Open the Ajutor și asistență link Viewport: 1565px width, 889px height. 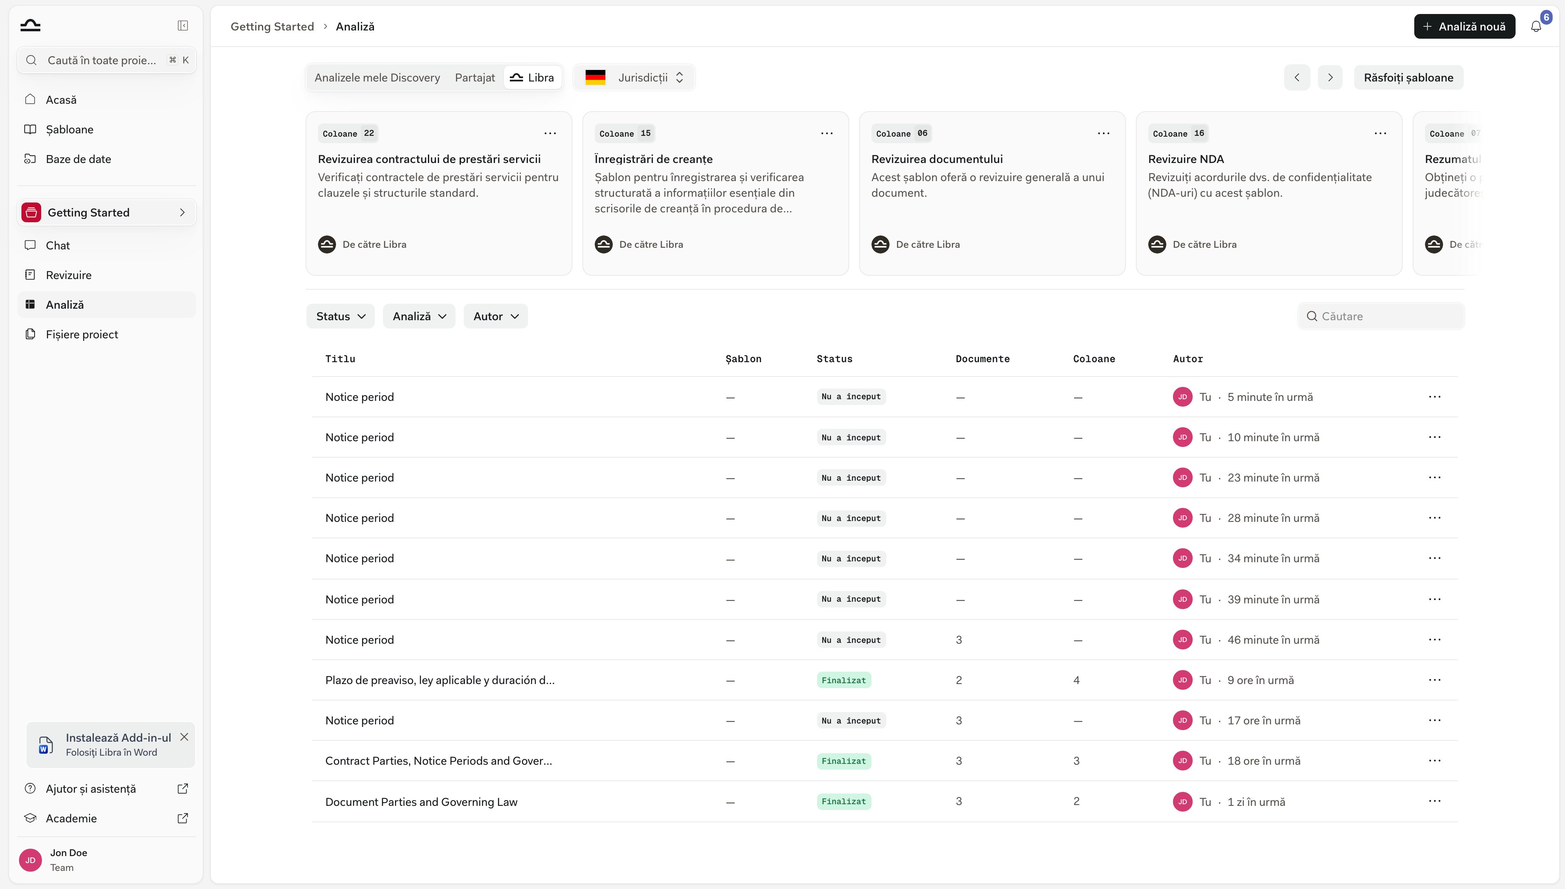tap(106, 788)
